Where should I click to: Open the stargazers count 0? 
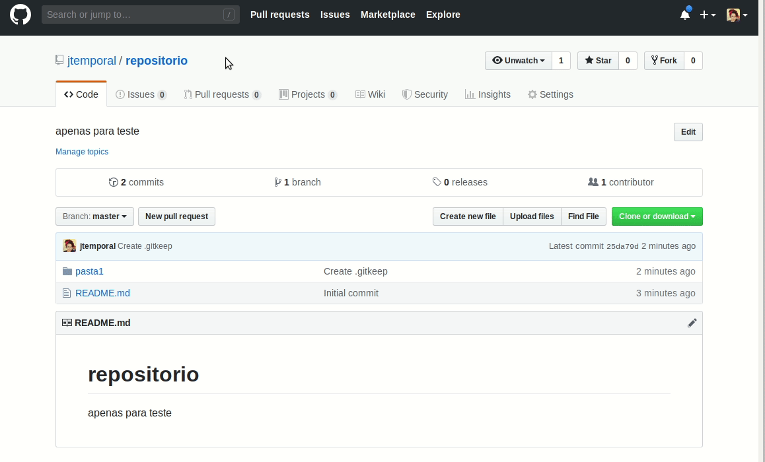pos(628,61)
